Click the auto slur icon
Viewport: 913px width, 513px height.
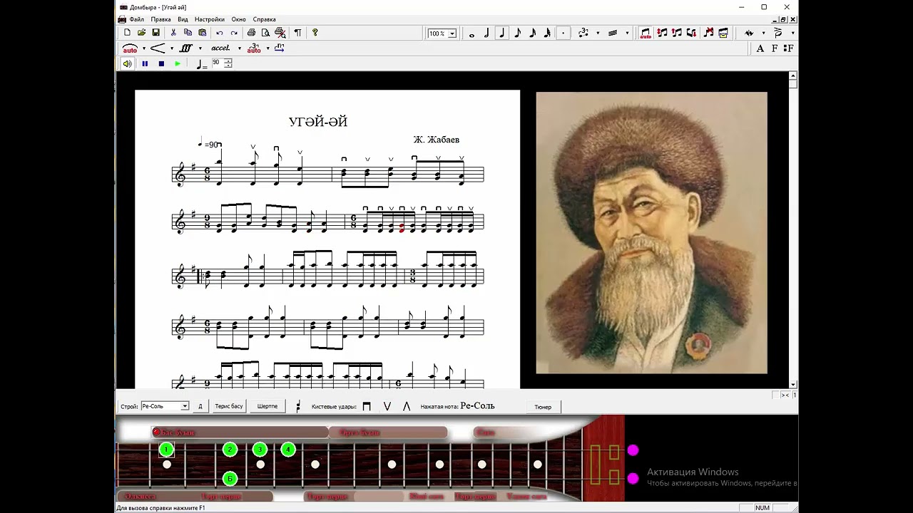[130, 48]
